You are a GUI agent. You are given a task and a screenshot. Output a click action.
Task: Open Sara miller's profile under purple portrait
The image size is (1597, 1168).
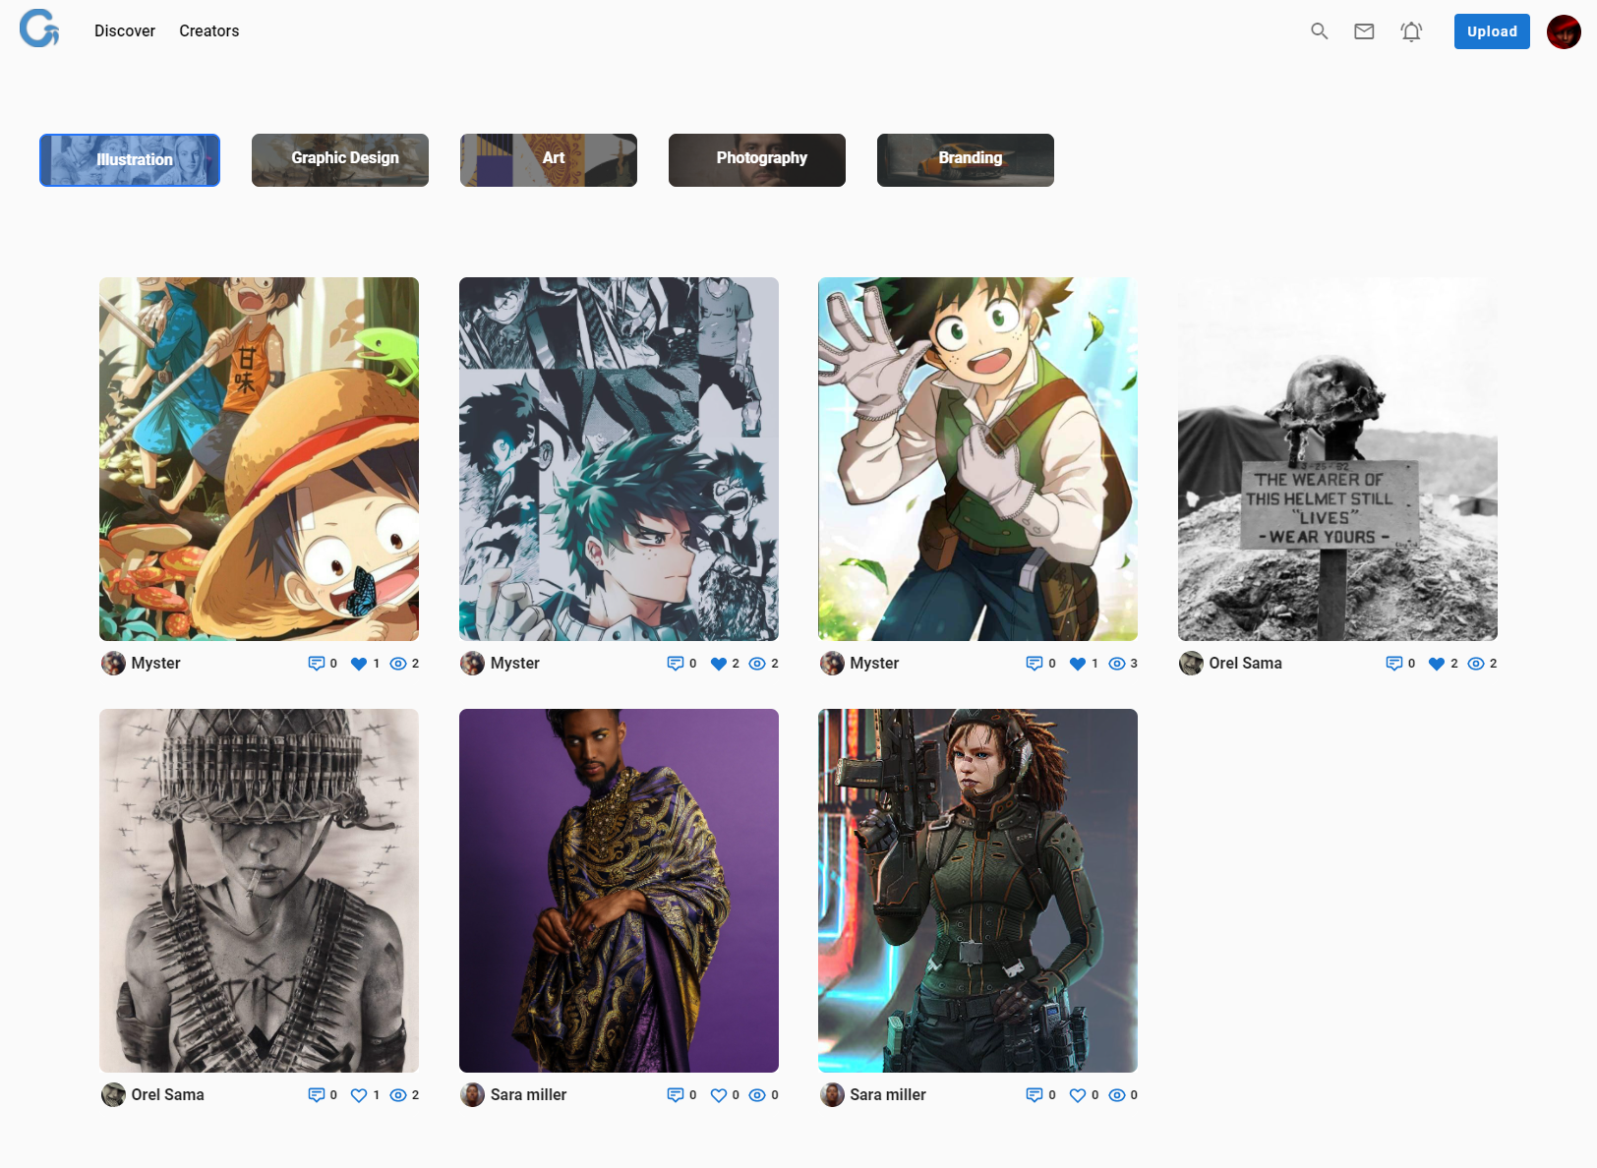coord(529,1095)
